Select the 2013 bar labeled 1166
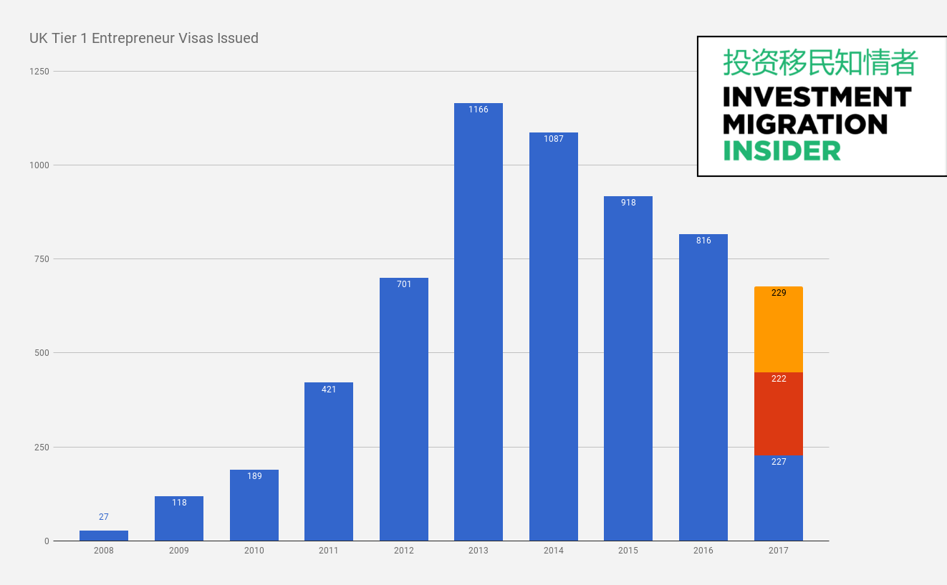The width and height of the screenshot is (947, 585). click(x=479, y=321)
